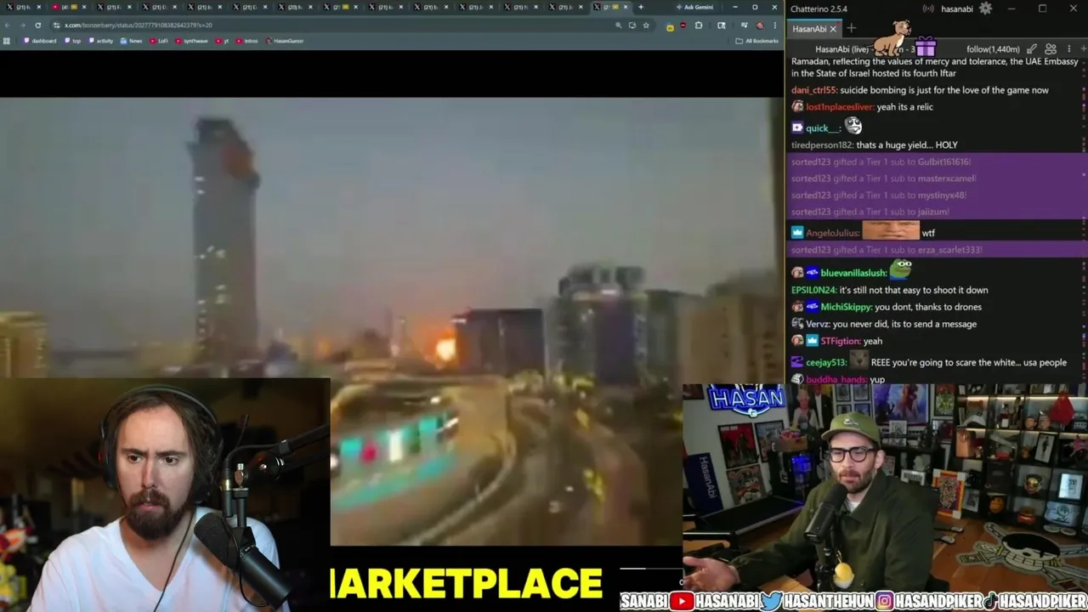
Task: Click the purple gift box icon
Action: [925, 45]
